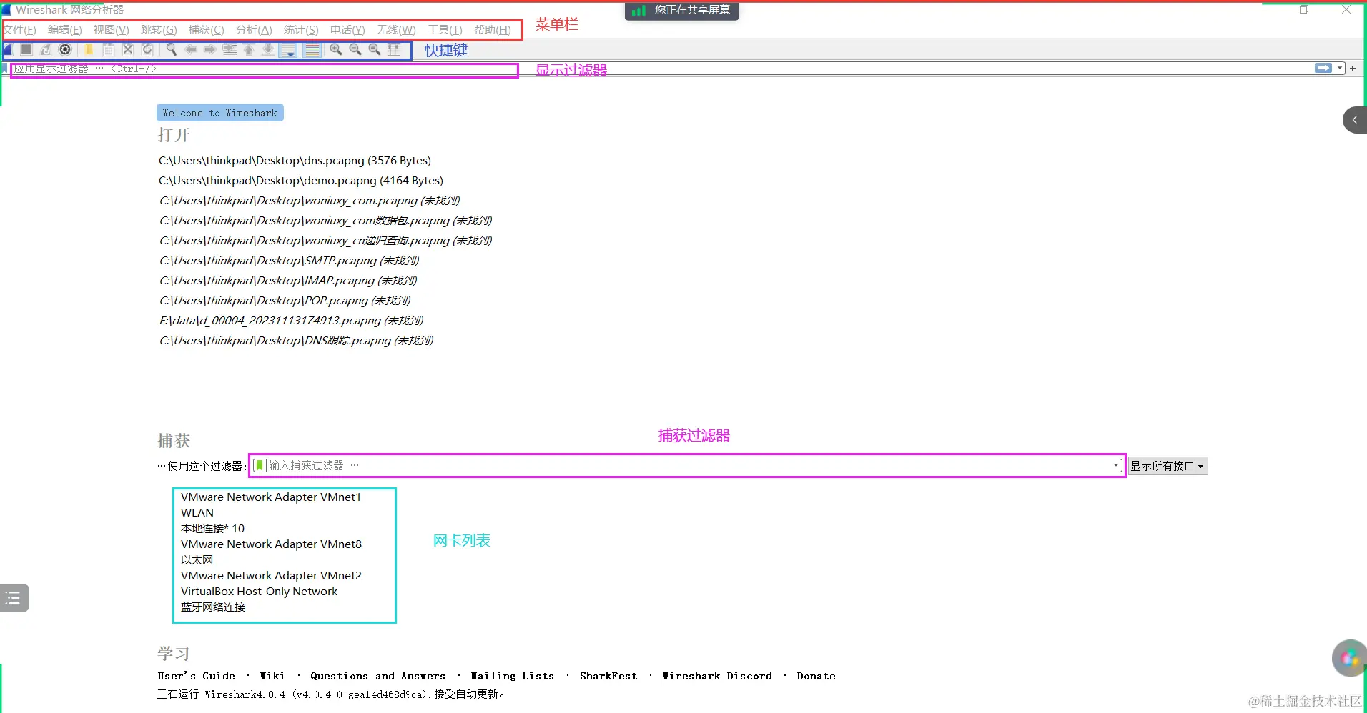Viewport: 1367px width, 713px height.
Task: Open recent file IMAP.pcapng
Action: (288, 281)
